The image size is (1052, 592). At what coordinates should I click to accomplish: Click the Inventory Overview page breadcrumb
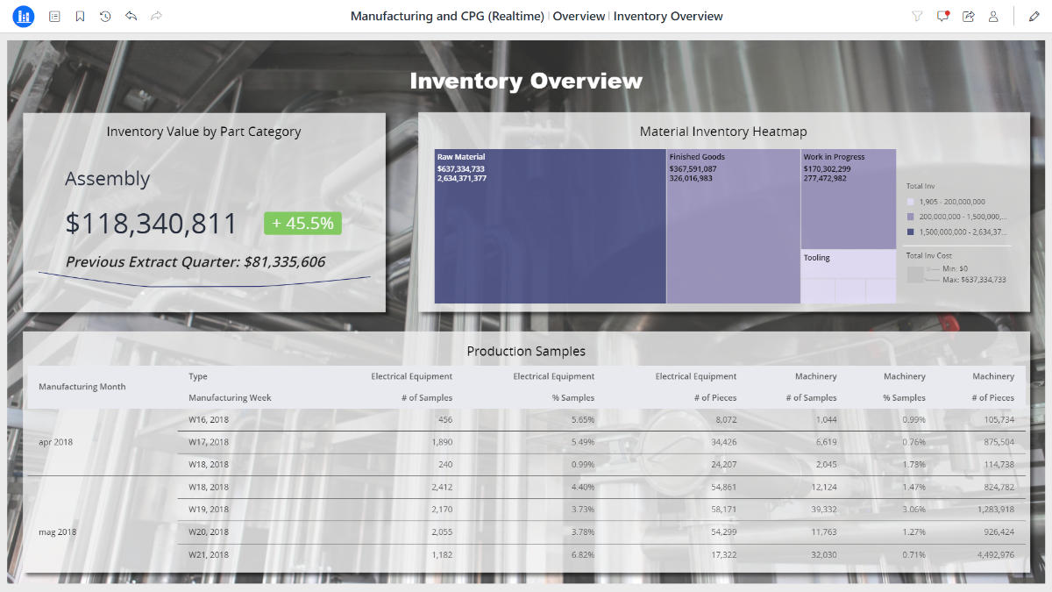click(668, 16)
